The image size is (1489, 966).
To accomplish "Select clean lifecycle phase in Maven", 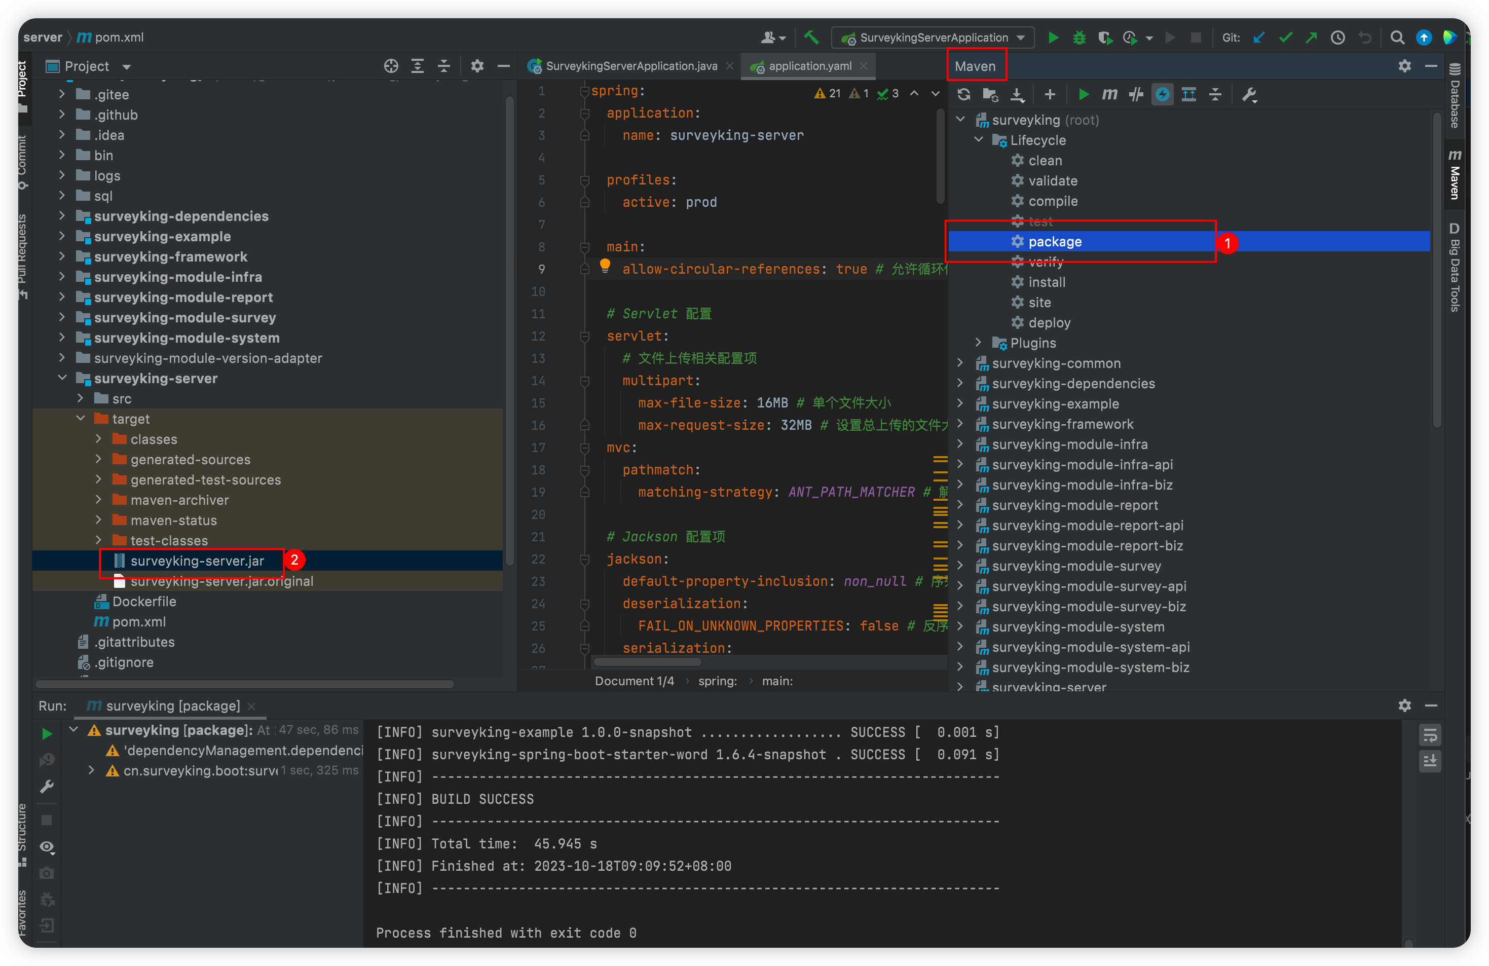I will pos(1046,160).
